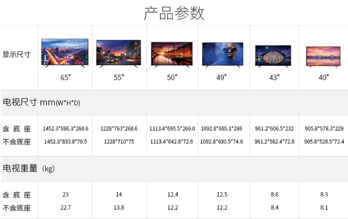Click the 40-inch TV sunset image

pyautogui.click(x=323, y=57)
